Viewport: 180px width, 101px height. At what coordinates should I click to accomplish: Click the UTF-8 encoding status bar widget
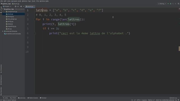139,100
